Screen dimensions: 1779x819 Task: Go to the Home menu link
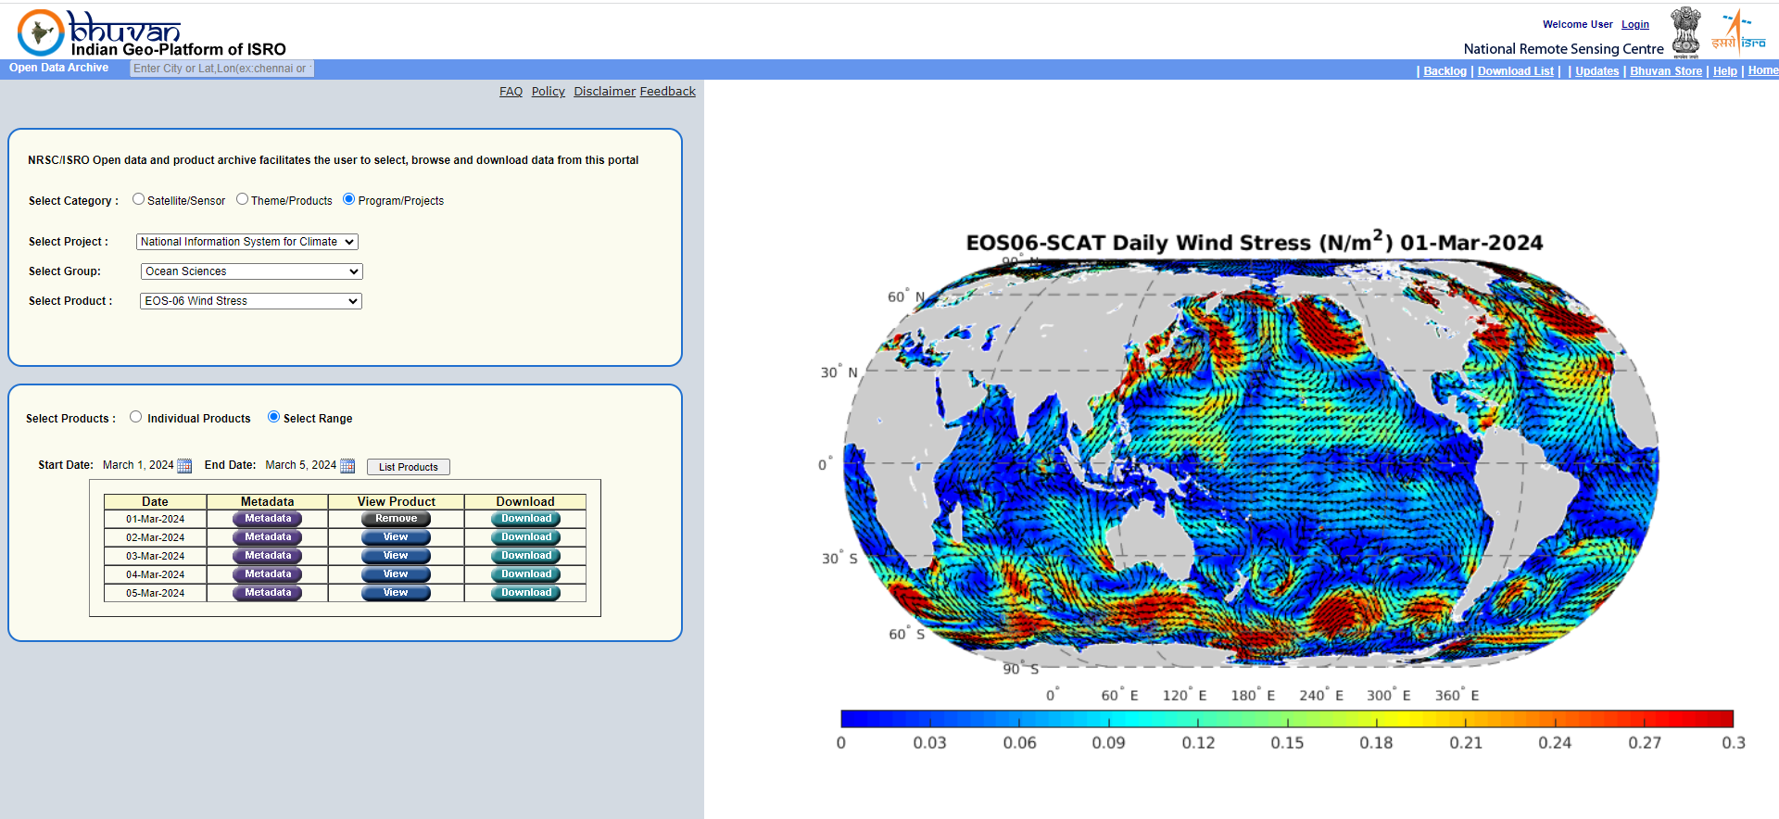(x=1762, y=71)
